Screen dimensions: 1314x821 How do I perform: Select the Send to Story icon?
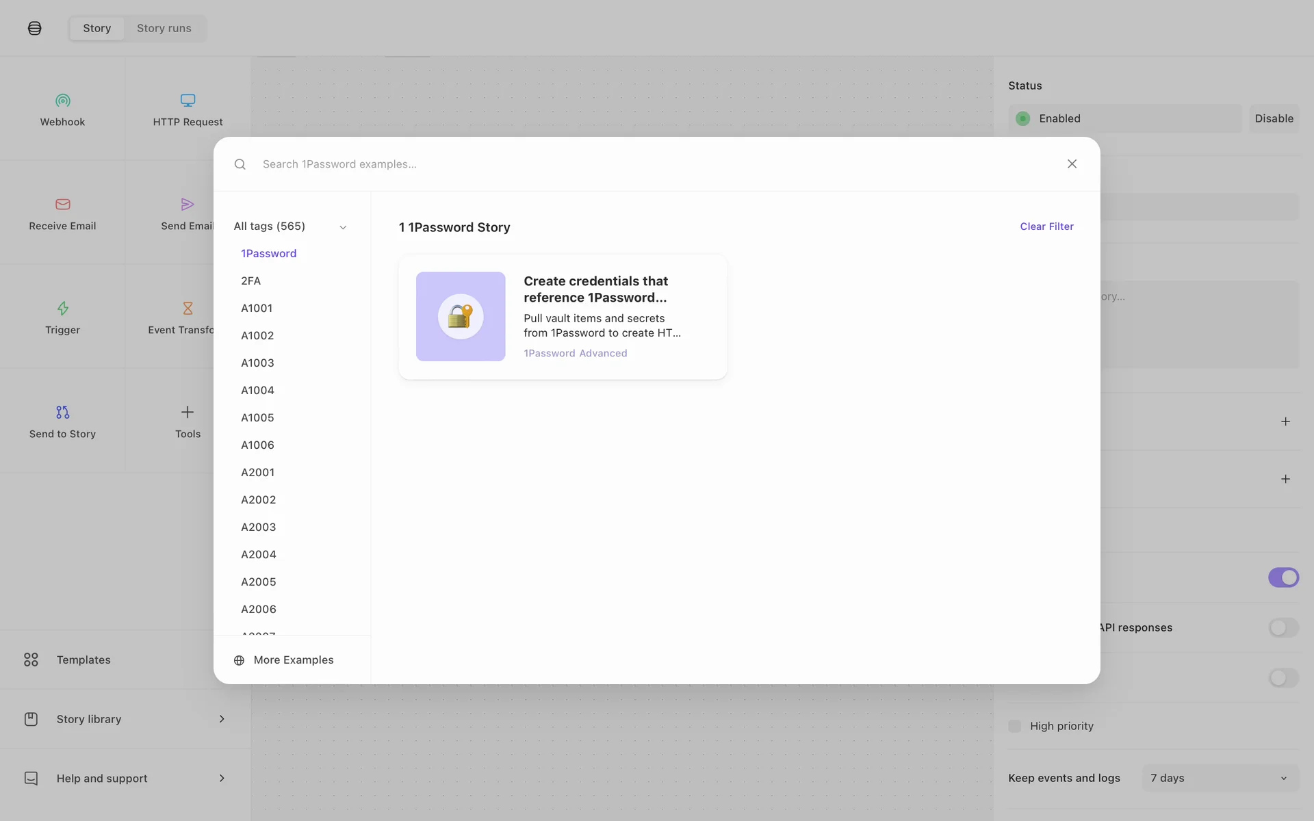(x=62, y=413)
